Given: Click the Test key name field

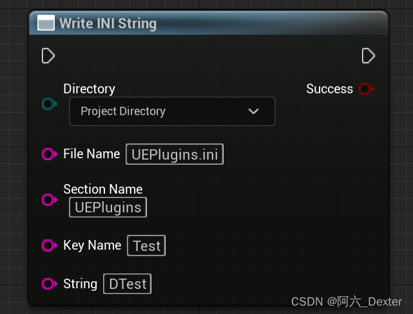Looking at the screenshot, I should pos(147,246).
